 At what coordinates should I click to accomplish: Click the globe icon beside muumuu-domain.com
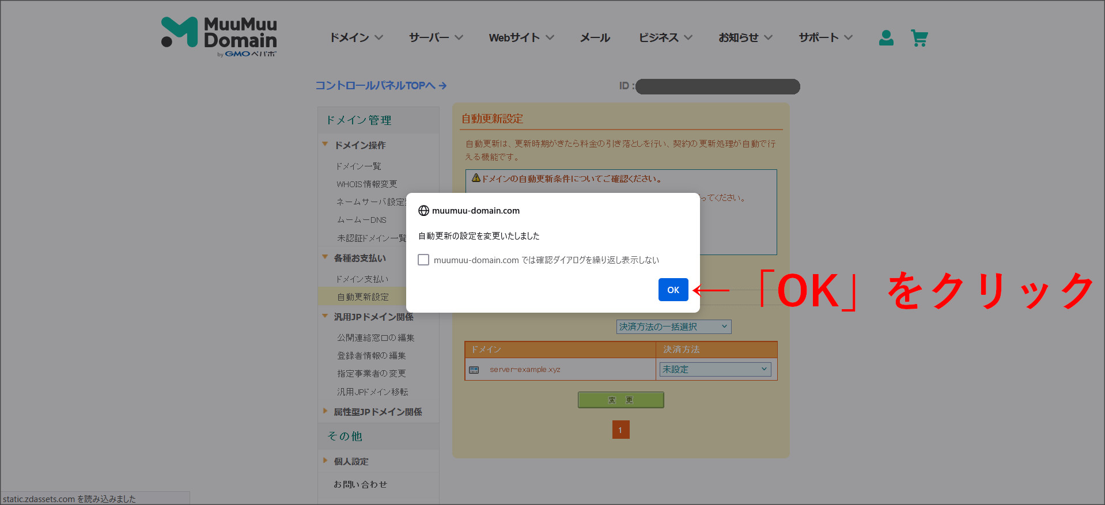(423, 211)
